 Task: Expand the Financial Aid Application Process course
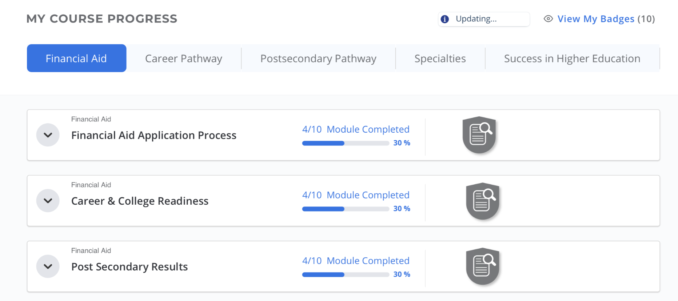pos(48,135)
